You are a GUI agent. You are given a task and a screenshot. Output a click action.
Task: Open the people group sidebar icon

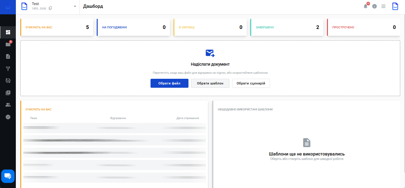(8, 105)
